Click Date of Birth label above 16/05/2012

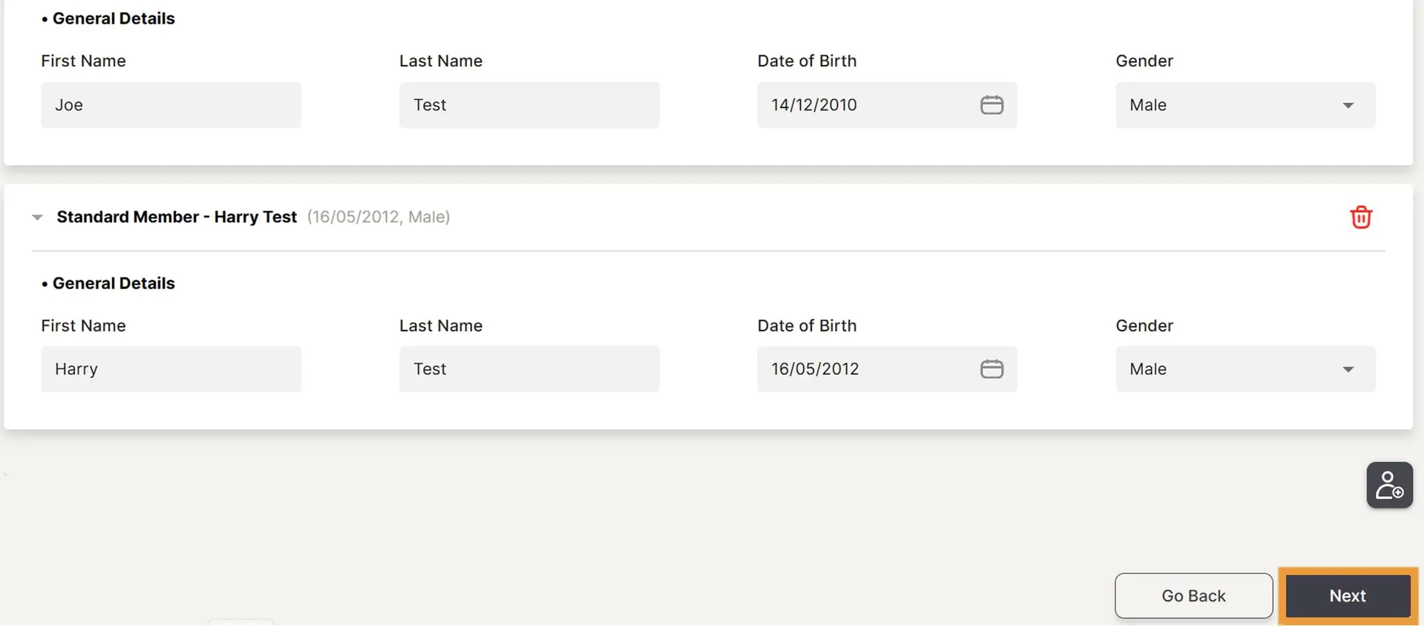tap(807, 326)
